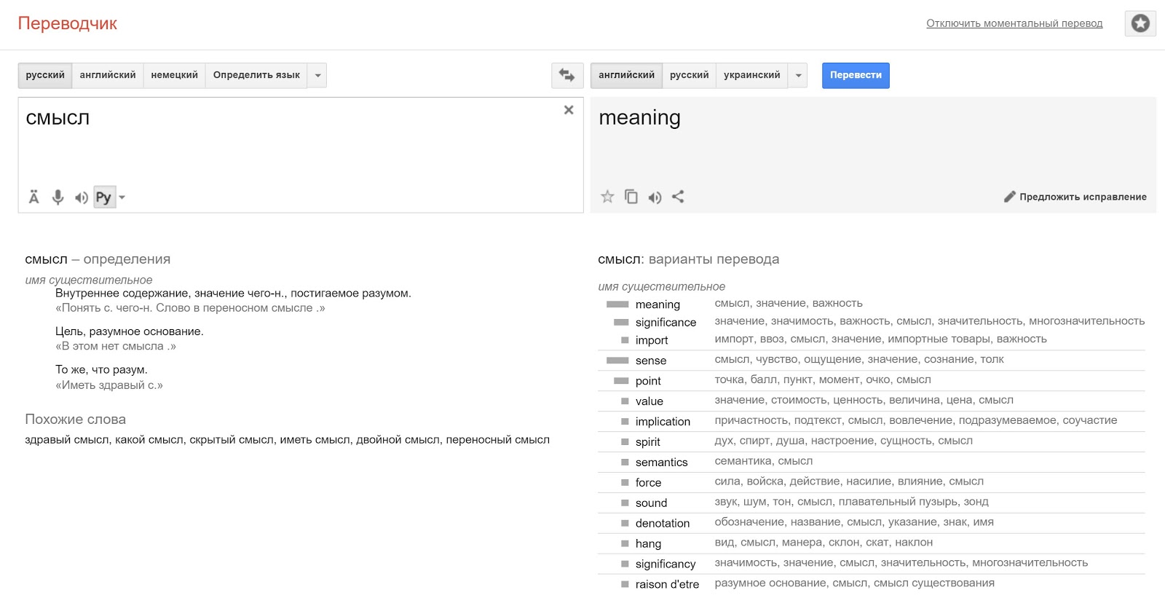Viewport: 1165px width, 598px height.
Task: Click the 'sense' translation variant
Action: (x=651, y=361)
